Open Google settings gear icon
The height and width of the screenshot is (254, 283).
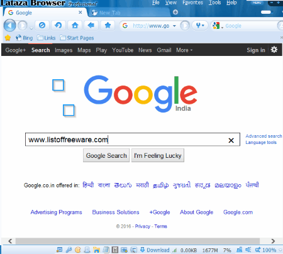274,50
